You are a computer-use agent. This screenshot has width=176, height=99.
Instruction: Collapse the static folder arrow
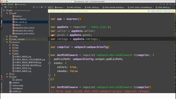[7, 77]
